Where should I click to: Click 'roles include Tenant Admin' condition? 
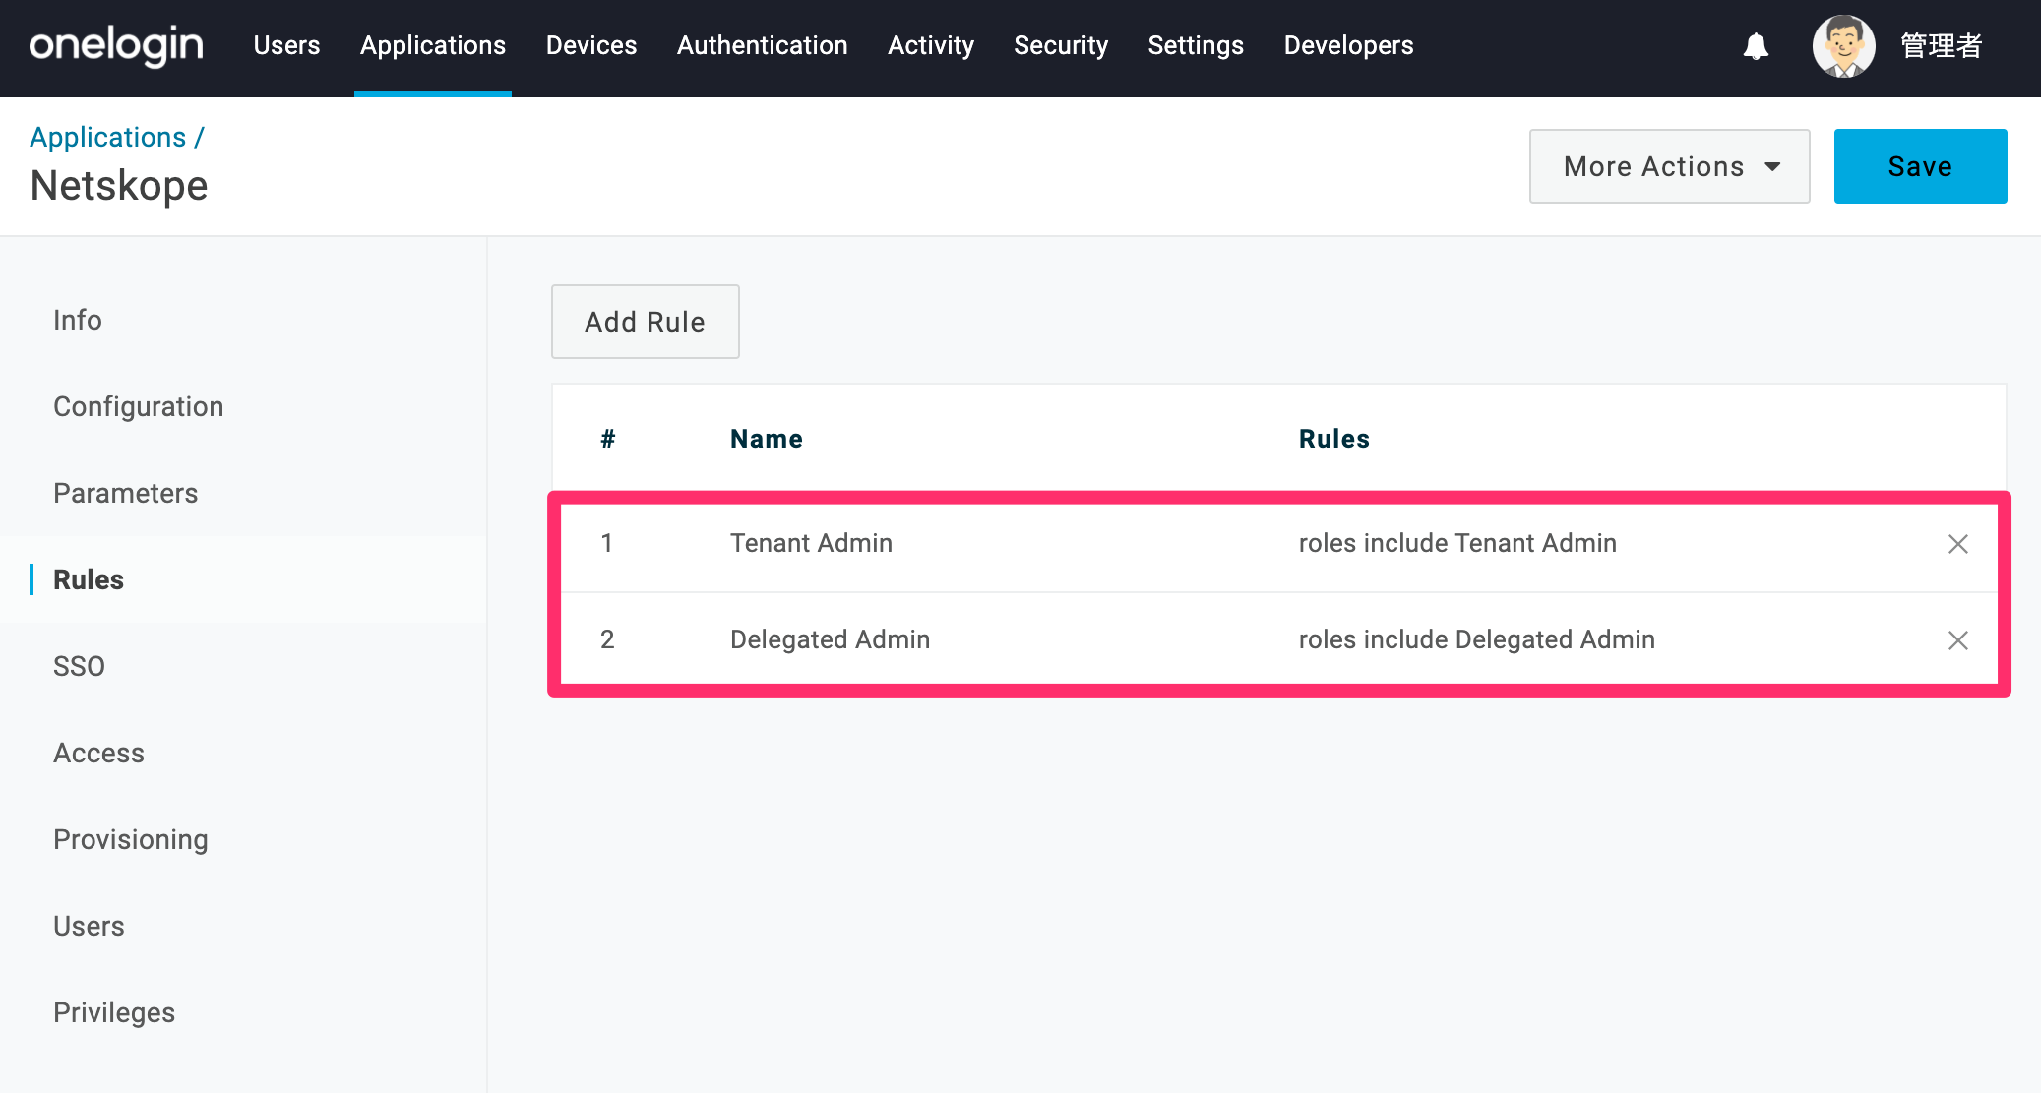tap(1457, 543)
